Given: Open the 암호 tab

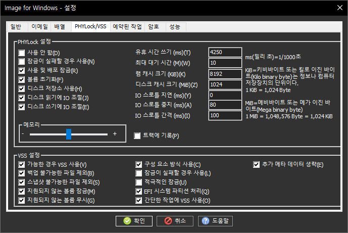Looking at the screenshot, I should click(155, 27).
